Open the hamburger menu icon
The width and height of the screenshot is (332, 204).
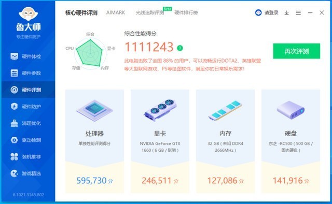click(298, 12)
